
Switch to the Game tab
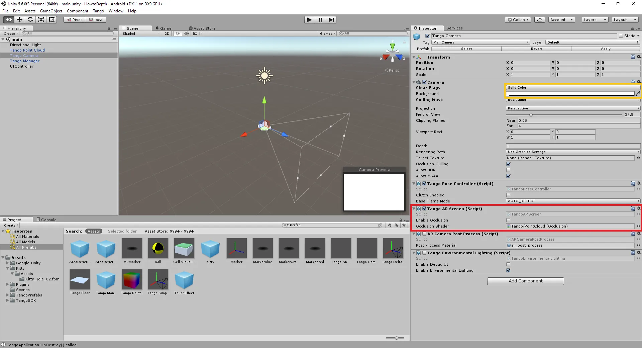163,28
